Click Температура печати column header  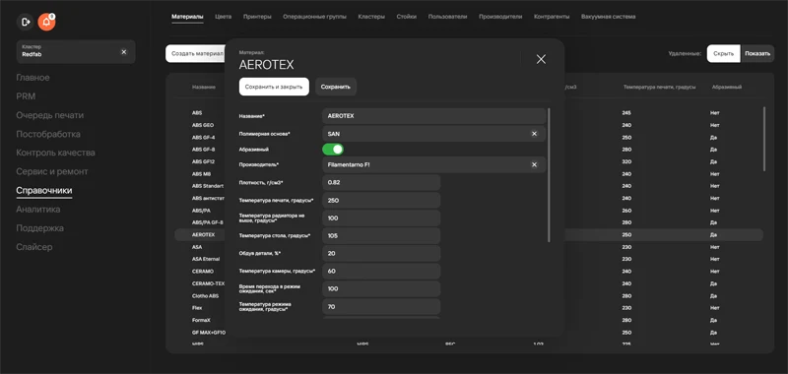point(659,88)
